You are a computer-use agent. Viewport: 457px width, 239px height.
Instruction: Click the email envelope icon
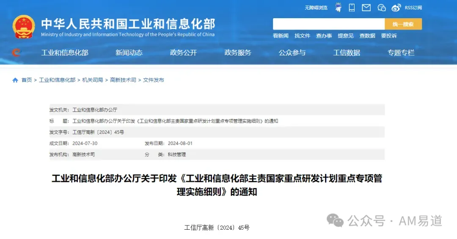366,8
